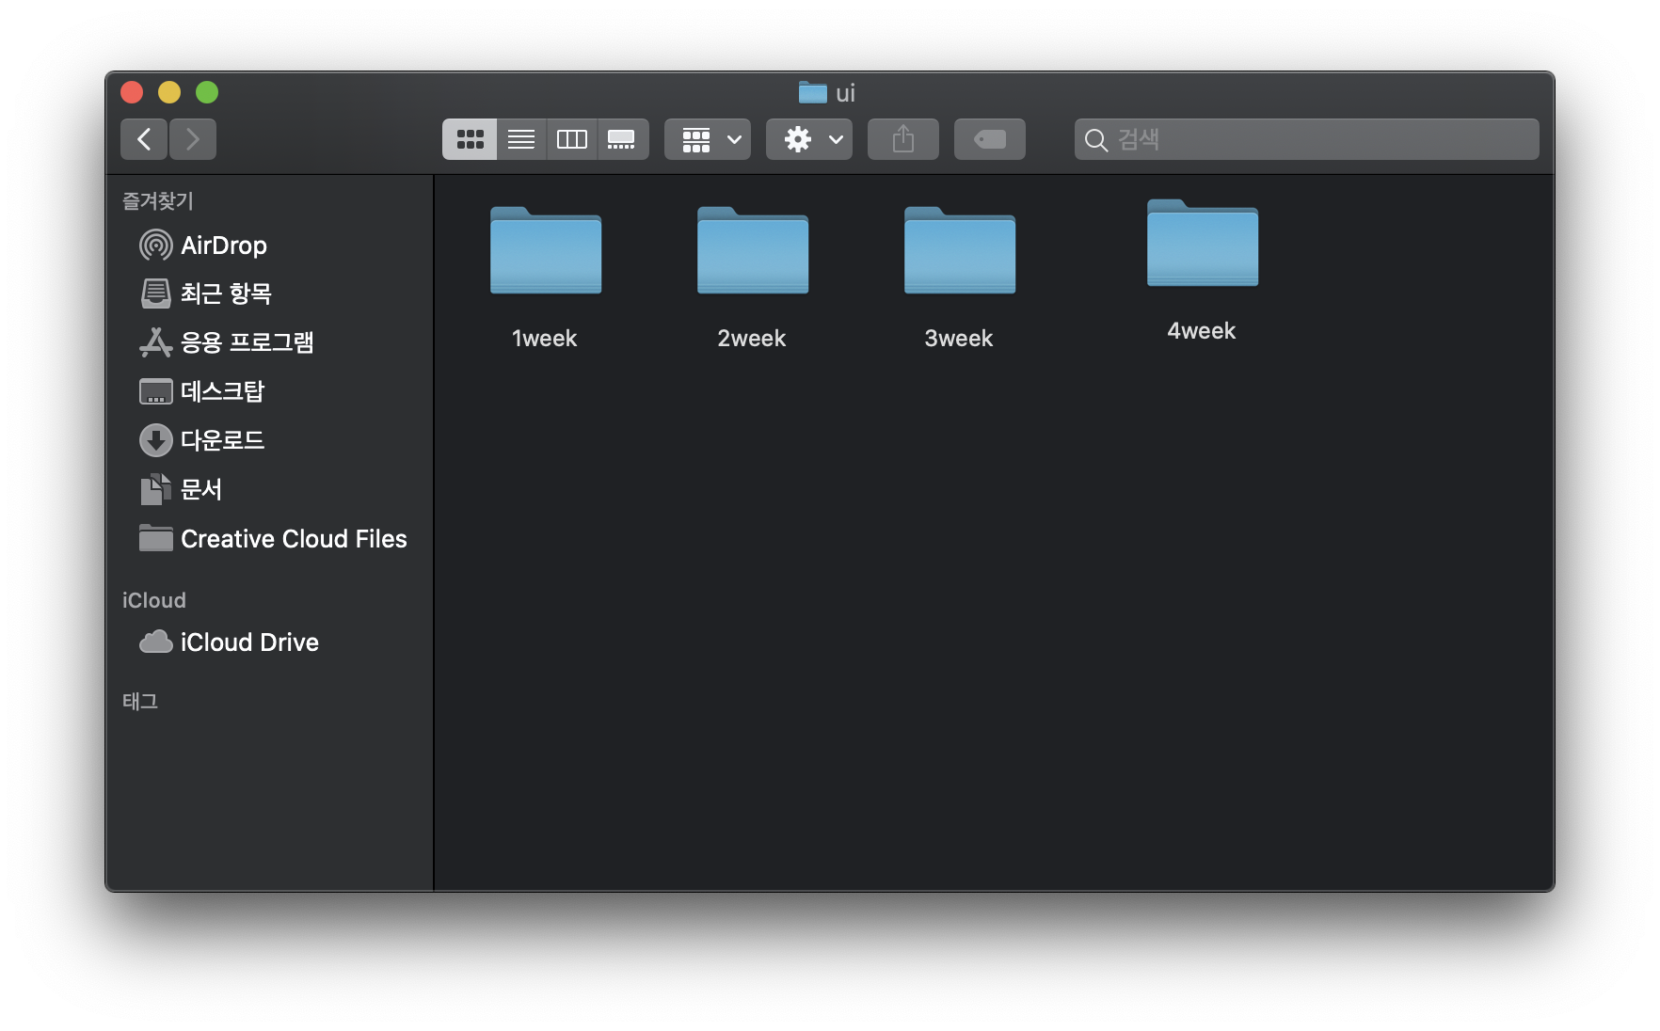Screen dimensions: 1660x1031
Task: Click the 1week folder name
Action: [x=545, y=339]
